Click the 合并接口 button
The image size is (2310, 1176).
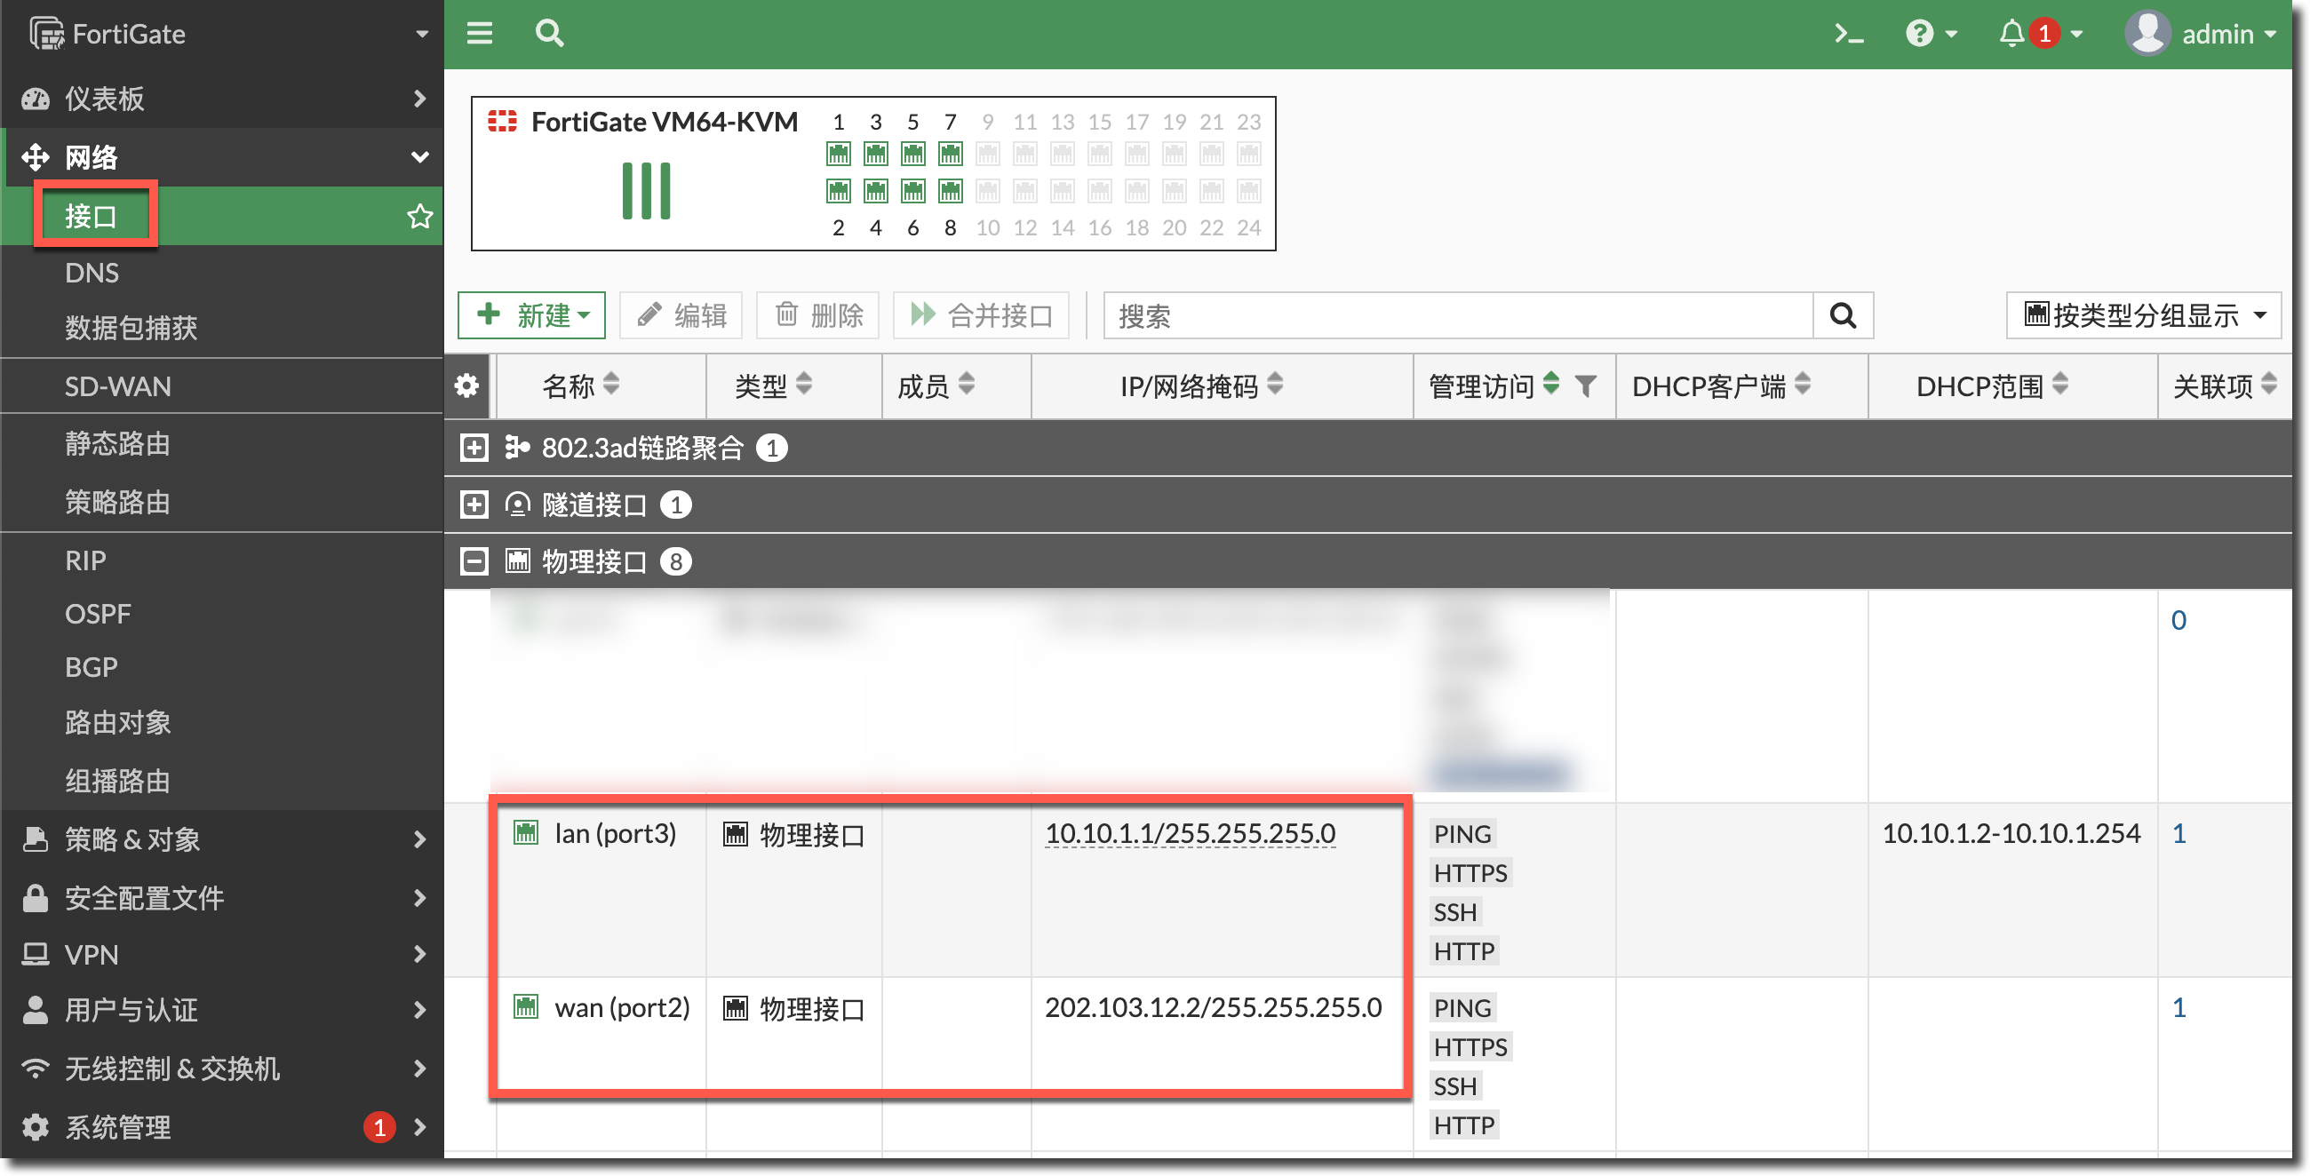(981, 315)
